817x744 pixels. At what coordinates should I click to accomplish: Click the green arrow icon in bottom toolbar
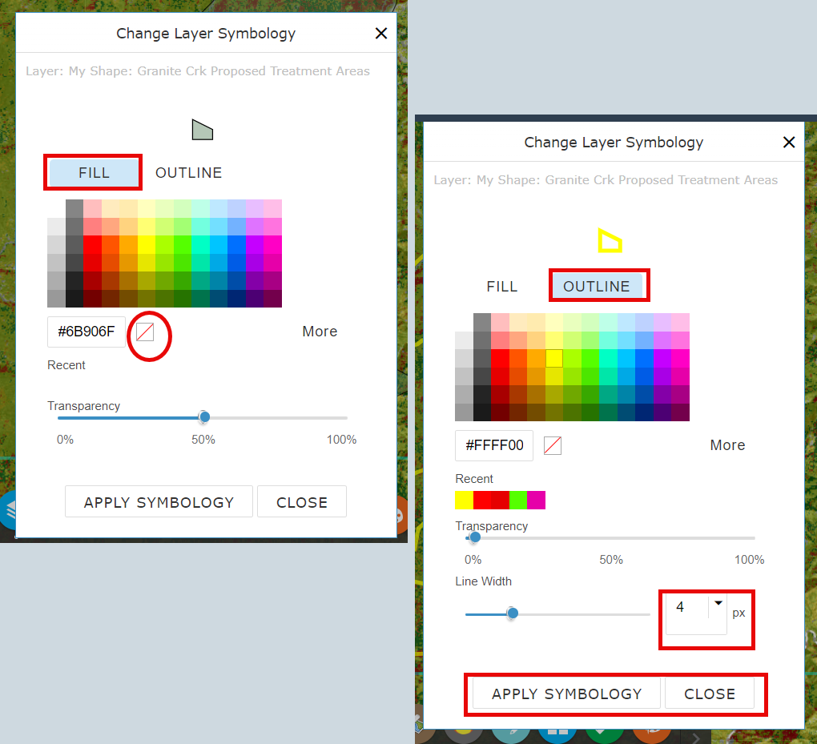coord(602,735)
